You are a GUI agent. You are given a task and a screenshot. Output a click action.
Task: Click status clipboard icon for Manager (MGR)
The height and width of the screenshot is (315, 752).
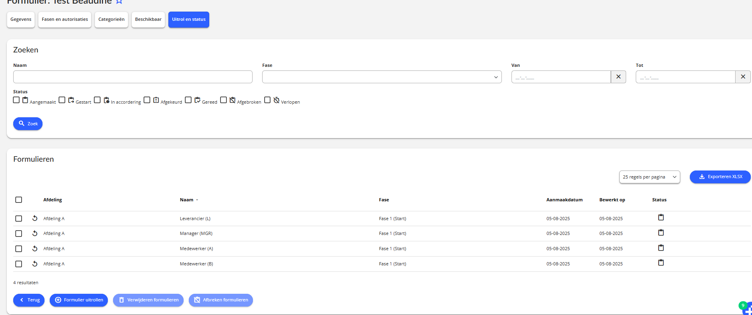661,233
